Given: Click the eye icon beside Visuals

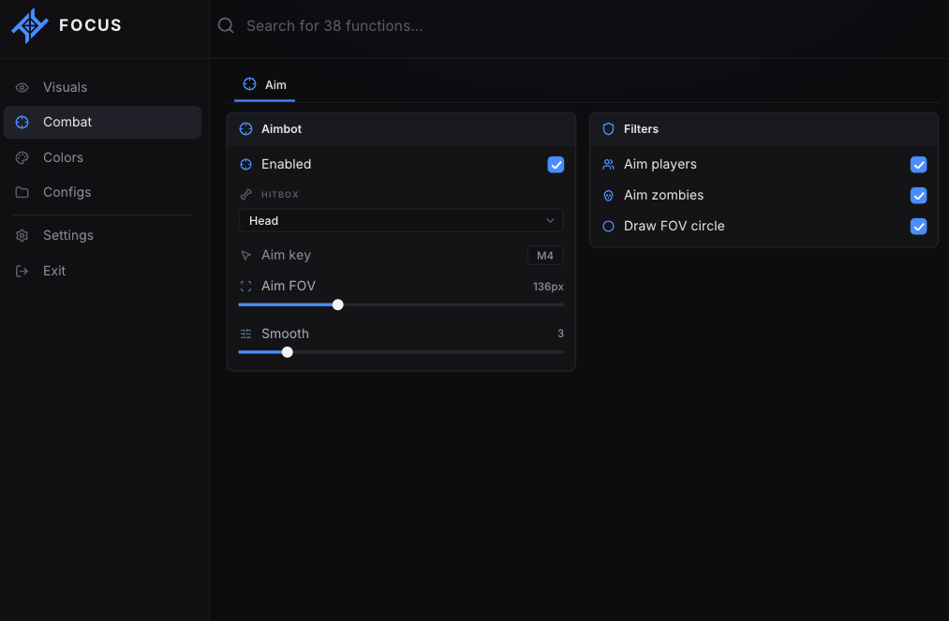Looking at the screenshot, I should click(22, 88).
